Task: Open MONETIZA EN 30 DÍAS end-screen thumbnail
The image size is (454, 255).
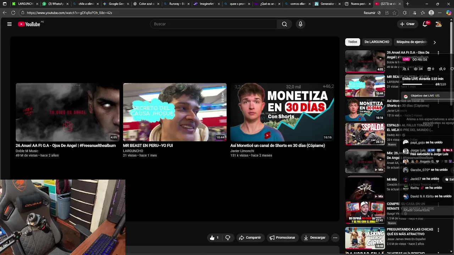Action: [x=282, y=112]
